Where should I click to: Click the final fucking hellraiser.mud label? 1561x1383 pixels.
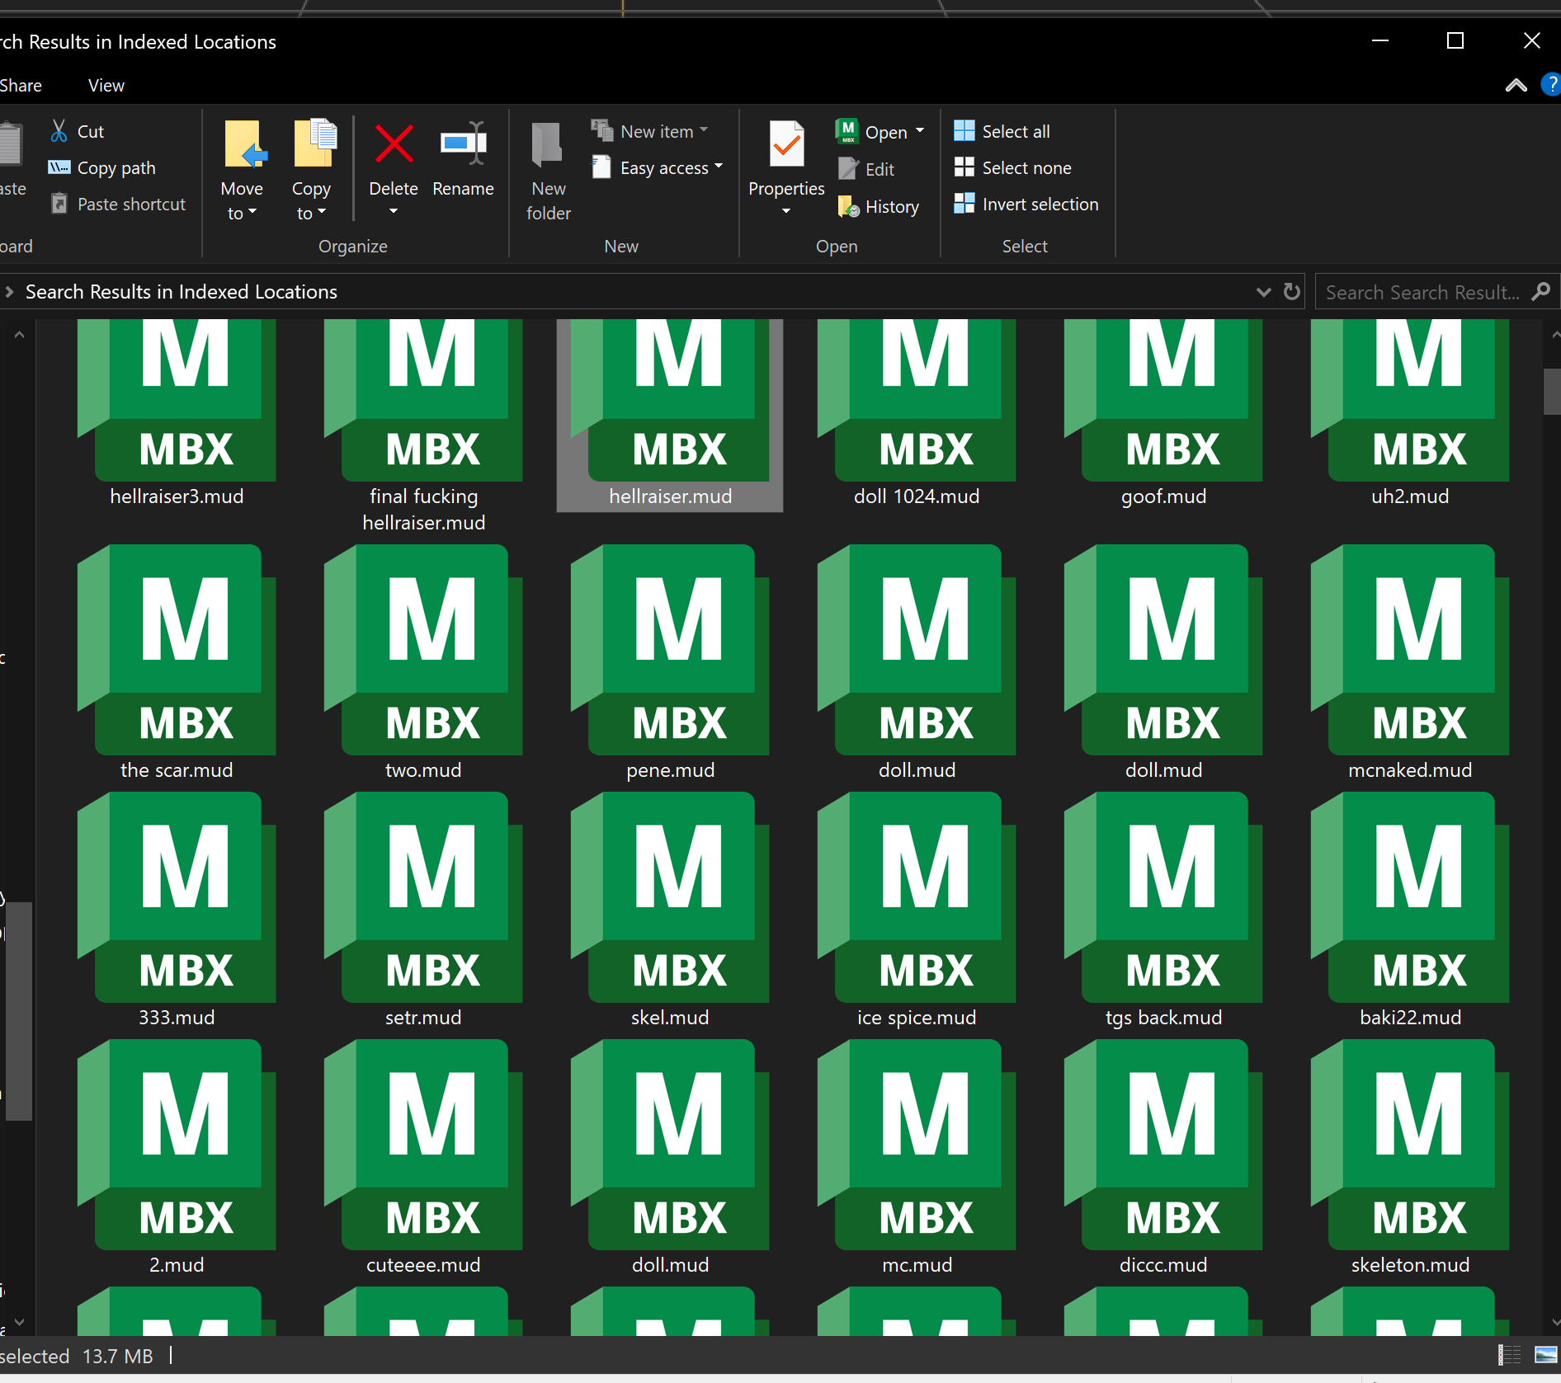pyautogui.click(x=423, y=510)
